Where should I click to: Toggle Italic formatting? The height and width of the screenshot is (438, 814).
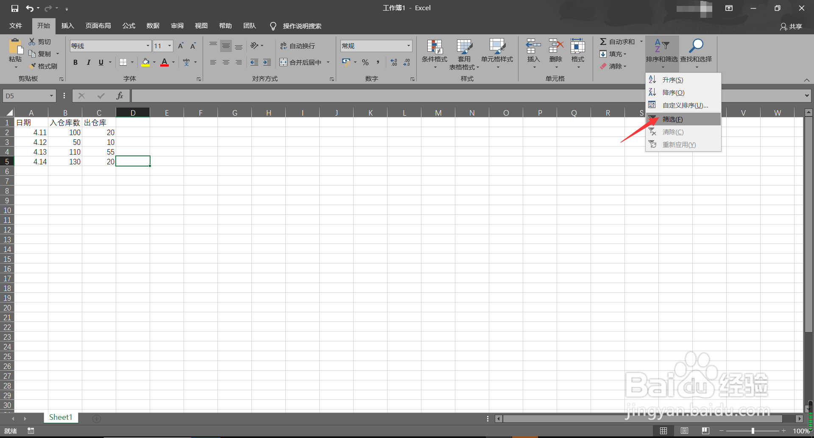click(x=88, y=62)
